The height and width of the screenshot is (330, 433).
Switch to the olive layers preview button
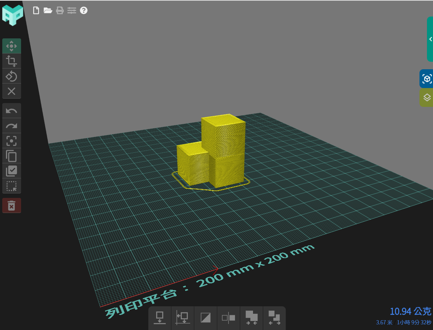pyautogui.click(x=427, y=97)
